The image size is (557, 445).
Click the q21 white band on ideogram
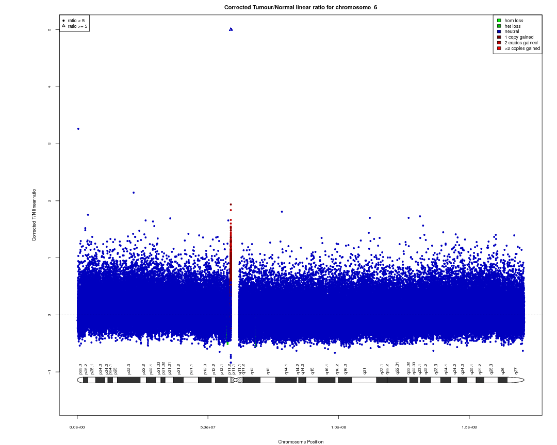click(x=364, y=380)
